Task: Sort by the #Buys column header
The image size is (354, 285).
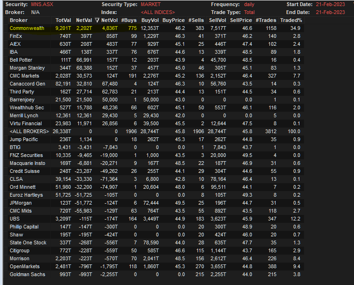Action: 129,21
